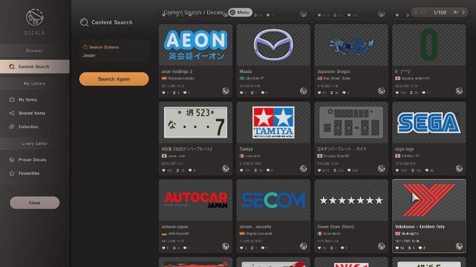This screenshot has height=267, width=476.
Task: Click the decal type icon on aeon holdings 2 card
Action: click(226, 91)
